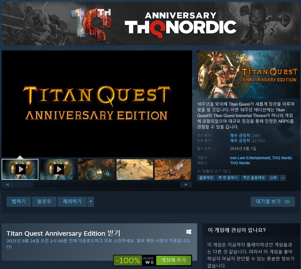Select the 신화 tag

pos(273,178)
